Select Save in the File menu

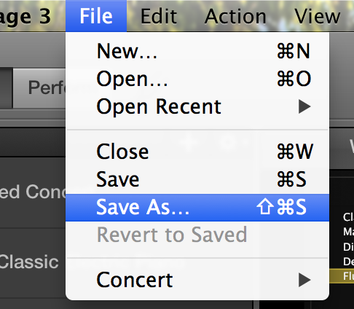[197, 179]
